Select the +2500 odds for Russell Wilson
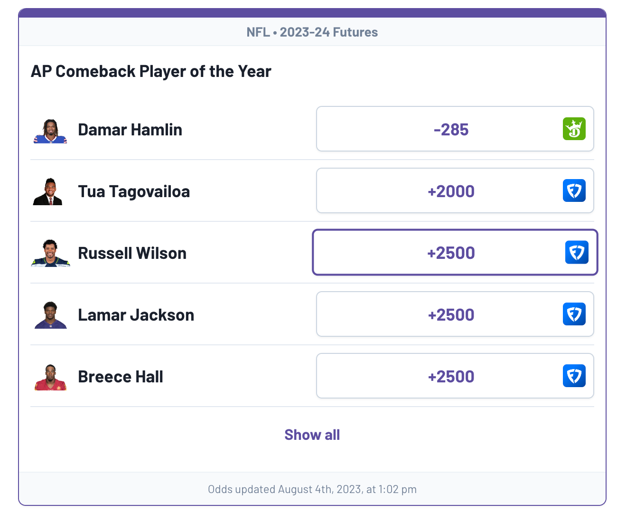Screen dimensions: 617x513 tap(455, 252)
